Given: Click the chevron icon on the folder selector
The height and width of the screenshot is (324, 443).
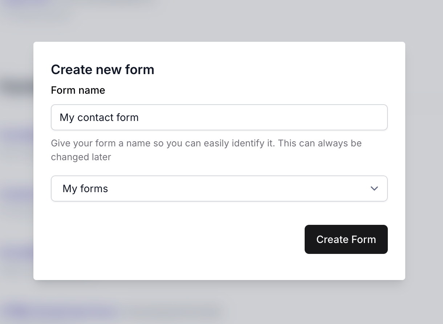Looking at the screenshot, I should pyautogui.click(x=374, y=189).
